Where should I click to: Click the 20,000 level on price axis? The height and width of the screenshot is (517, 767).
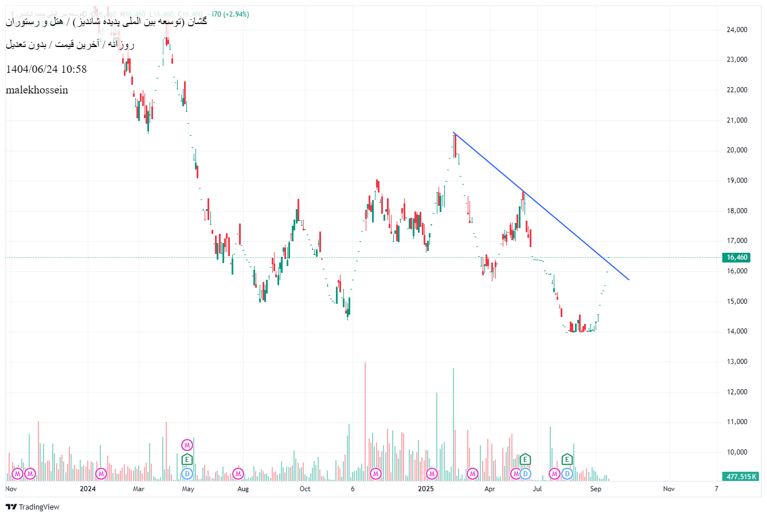click(x=737, y=150)
